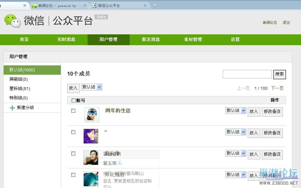Open group dropdown in blue-haired user row
The image size is (301, 188).
click(236, 174)
